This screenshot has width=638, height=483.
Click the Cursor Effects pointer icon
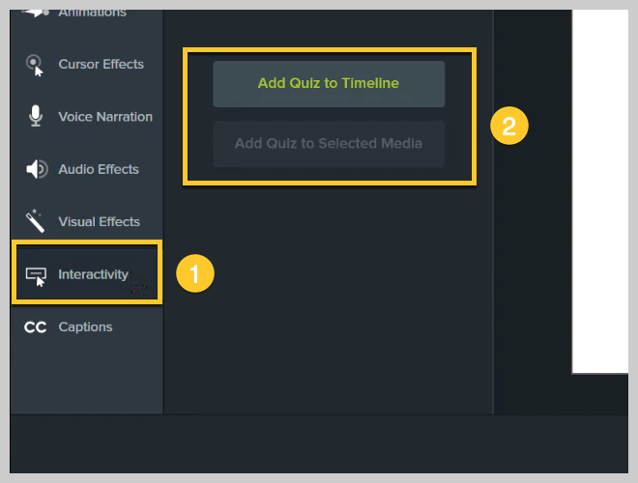pyautogui.click(x=35, y=66)
